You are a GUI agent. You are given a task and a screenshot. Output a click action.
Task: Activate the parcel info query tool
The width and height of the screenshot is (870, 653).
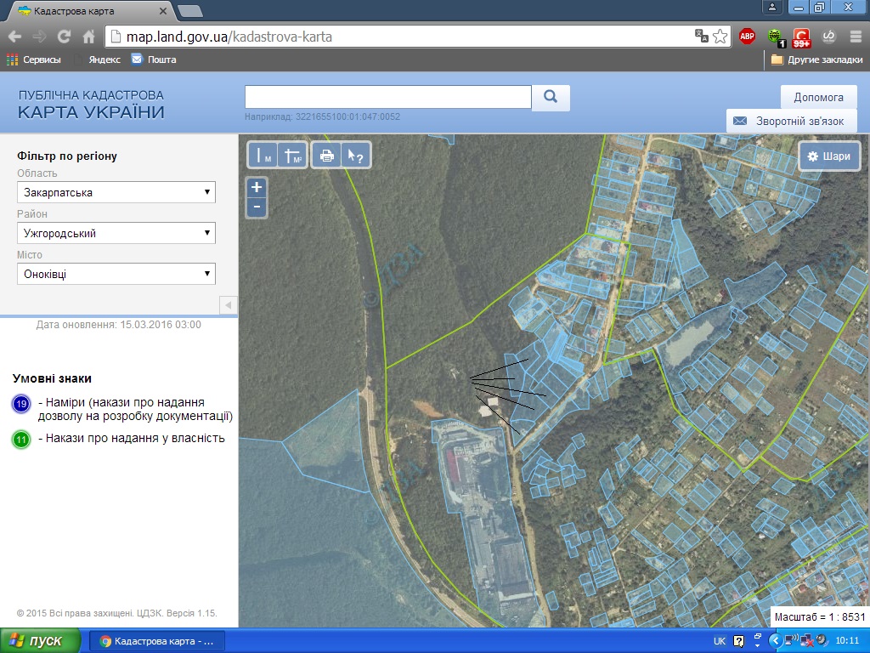355,156
